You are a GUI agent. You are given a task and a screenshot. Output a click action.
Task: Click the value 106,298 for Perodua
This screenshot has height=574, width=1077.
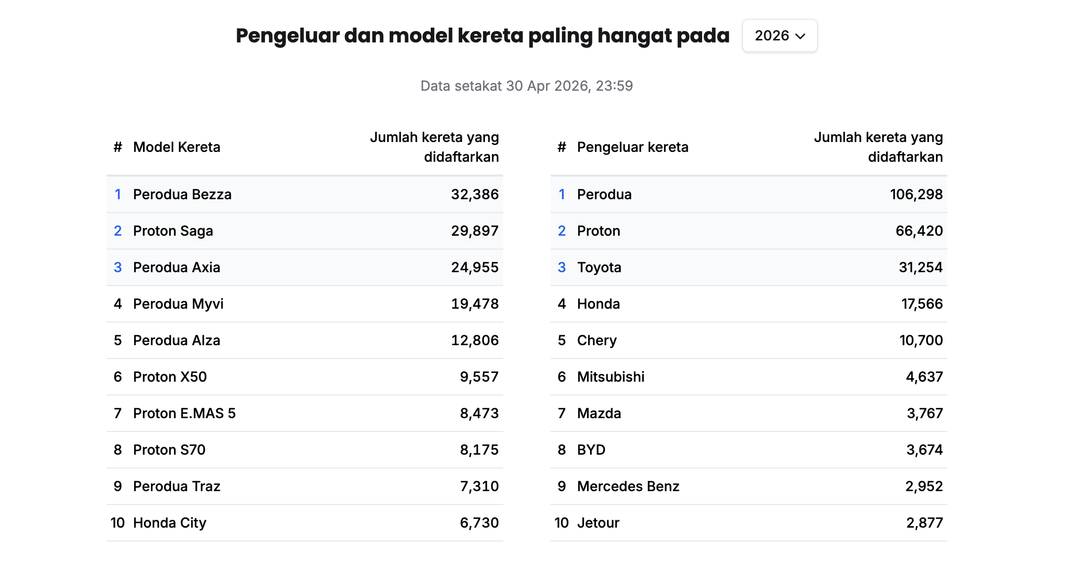point(916,194)
